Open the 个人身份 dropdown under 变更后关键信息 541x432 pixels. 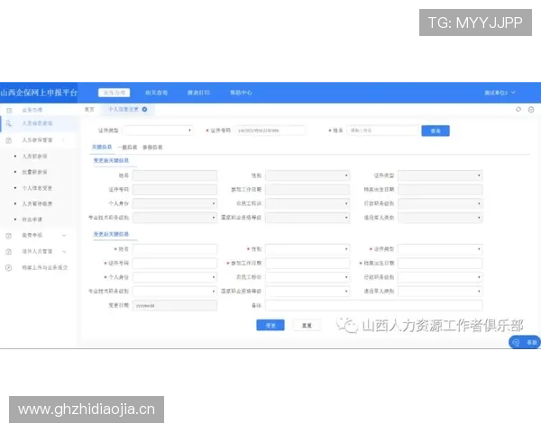(175, 277)
